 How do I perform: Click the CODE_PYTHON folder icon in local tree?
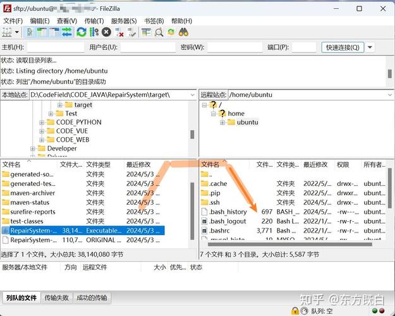51,122
